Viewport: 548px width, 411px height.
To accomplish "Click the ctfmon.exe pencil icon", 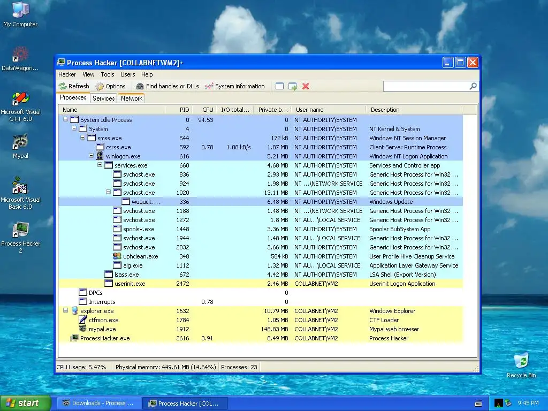I will tap(83, 319).
